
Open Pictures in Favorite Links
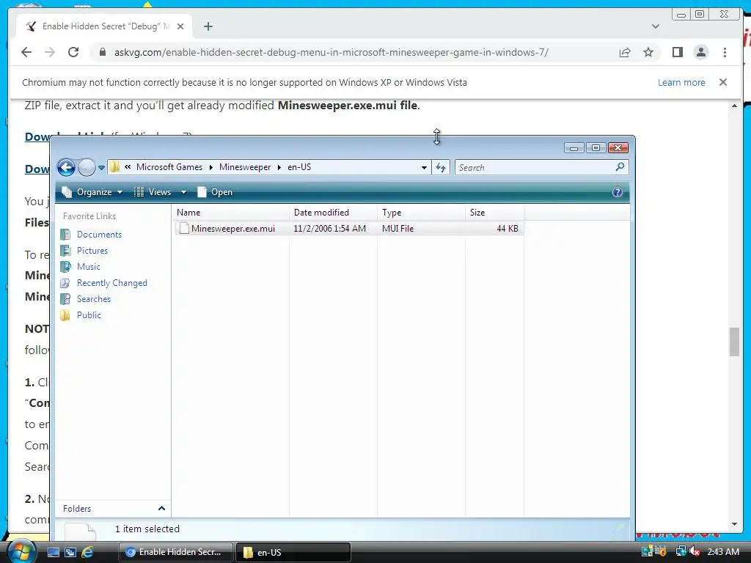[92, 251]
